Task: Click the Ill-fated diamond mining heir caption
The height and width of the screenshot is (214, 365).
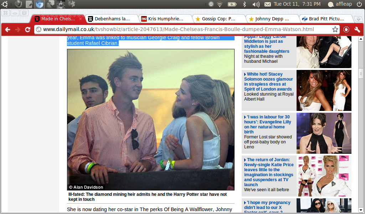Action: pos(148,197)
